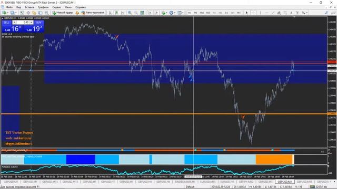Toggle chart auto scroll
The image size is (337, 189).
pos(150,13)
